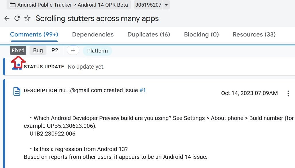
Task: Click the STATUS UPDATE heading
Action: [x=44, y=67]
